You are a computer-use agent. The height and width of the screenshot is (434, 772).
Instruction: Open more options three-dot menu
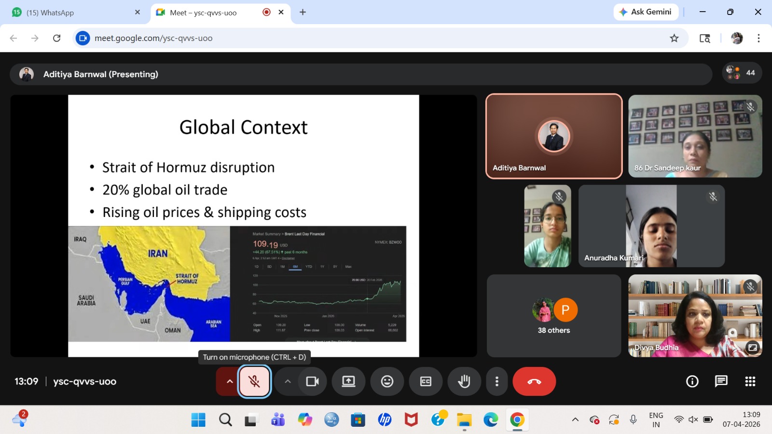coord(497,381)
